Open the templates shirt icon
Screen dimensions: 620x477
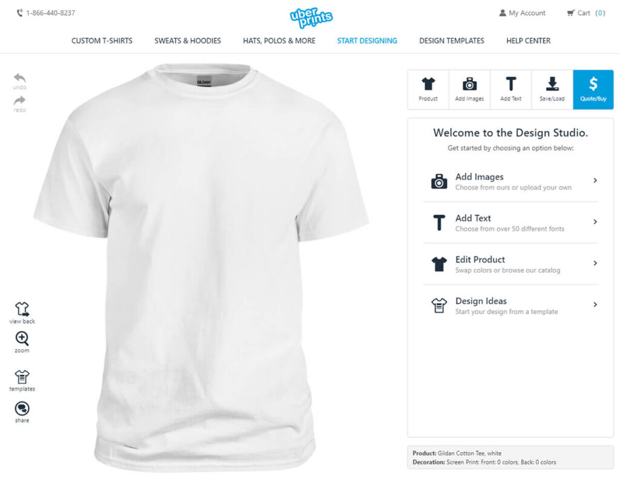point(22,377)
